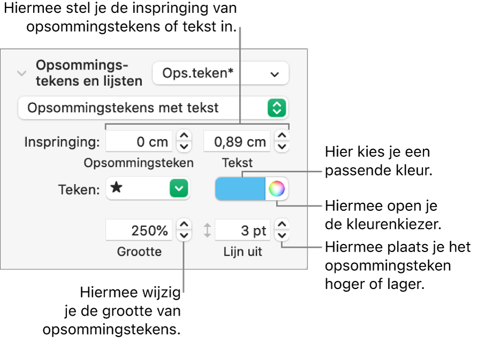Image resolution: width=478 pixels, height=343 pixels.
Task: Lower the Lijn uit value with down arrow
Action: 282,235
